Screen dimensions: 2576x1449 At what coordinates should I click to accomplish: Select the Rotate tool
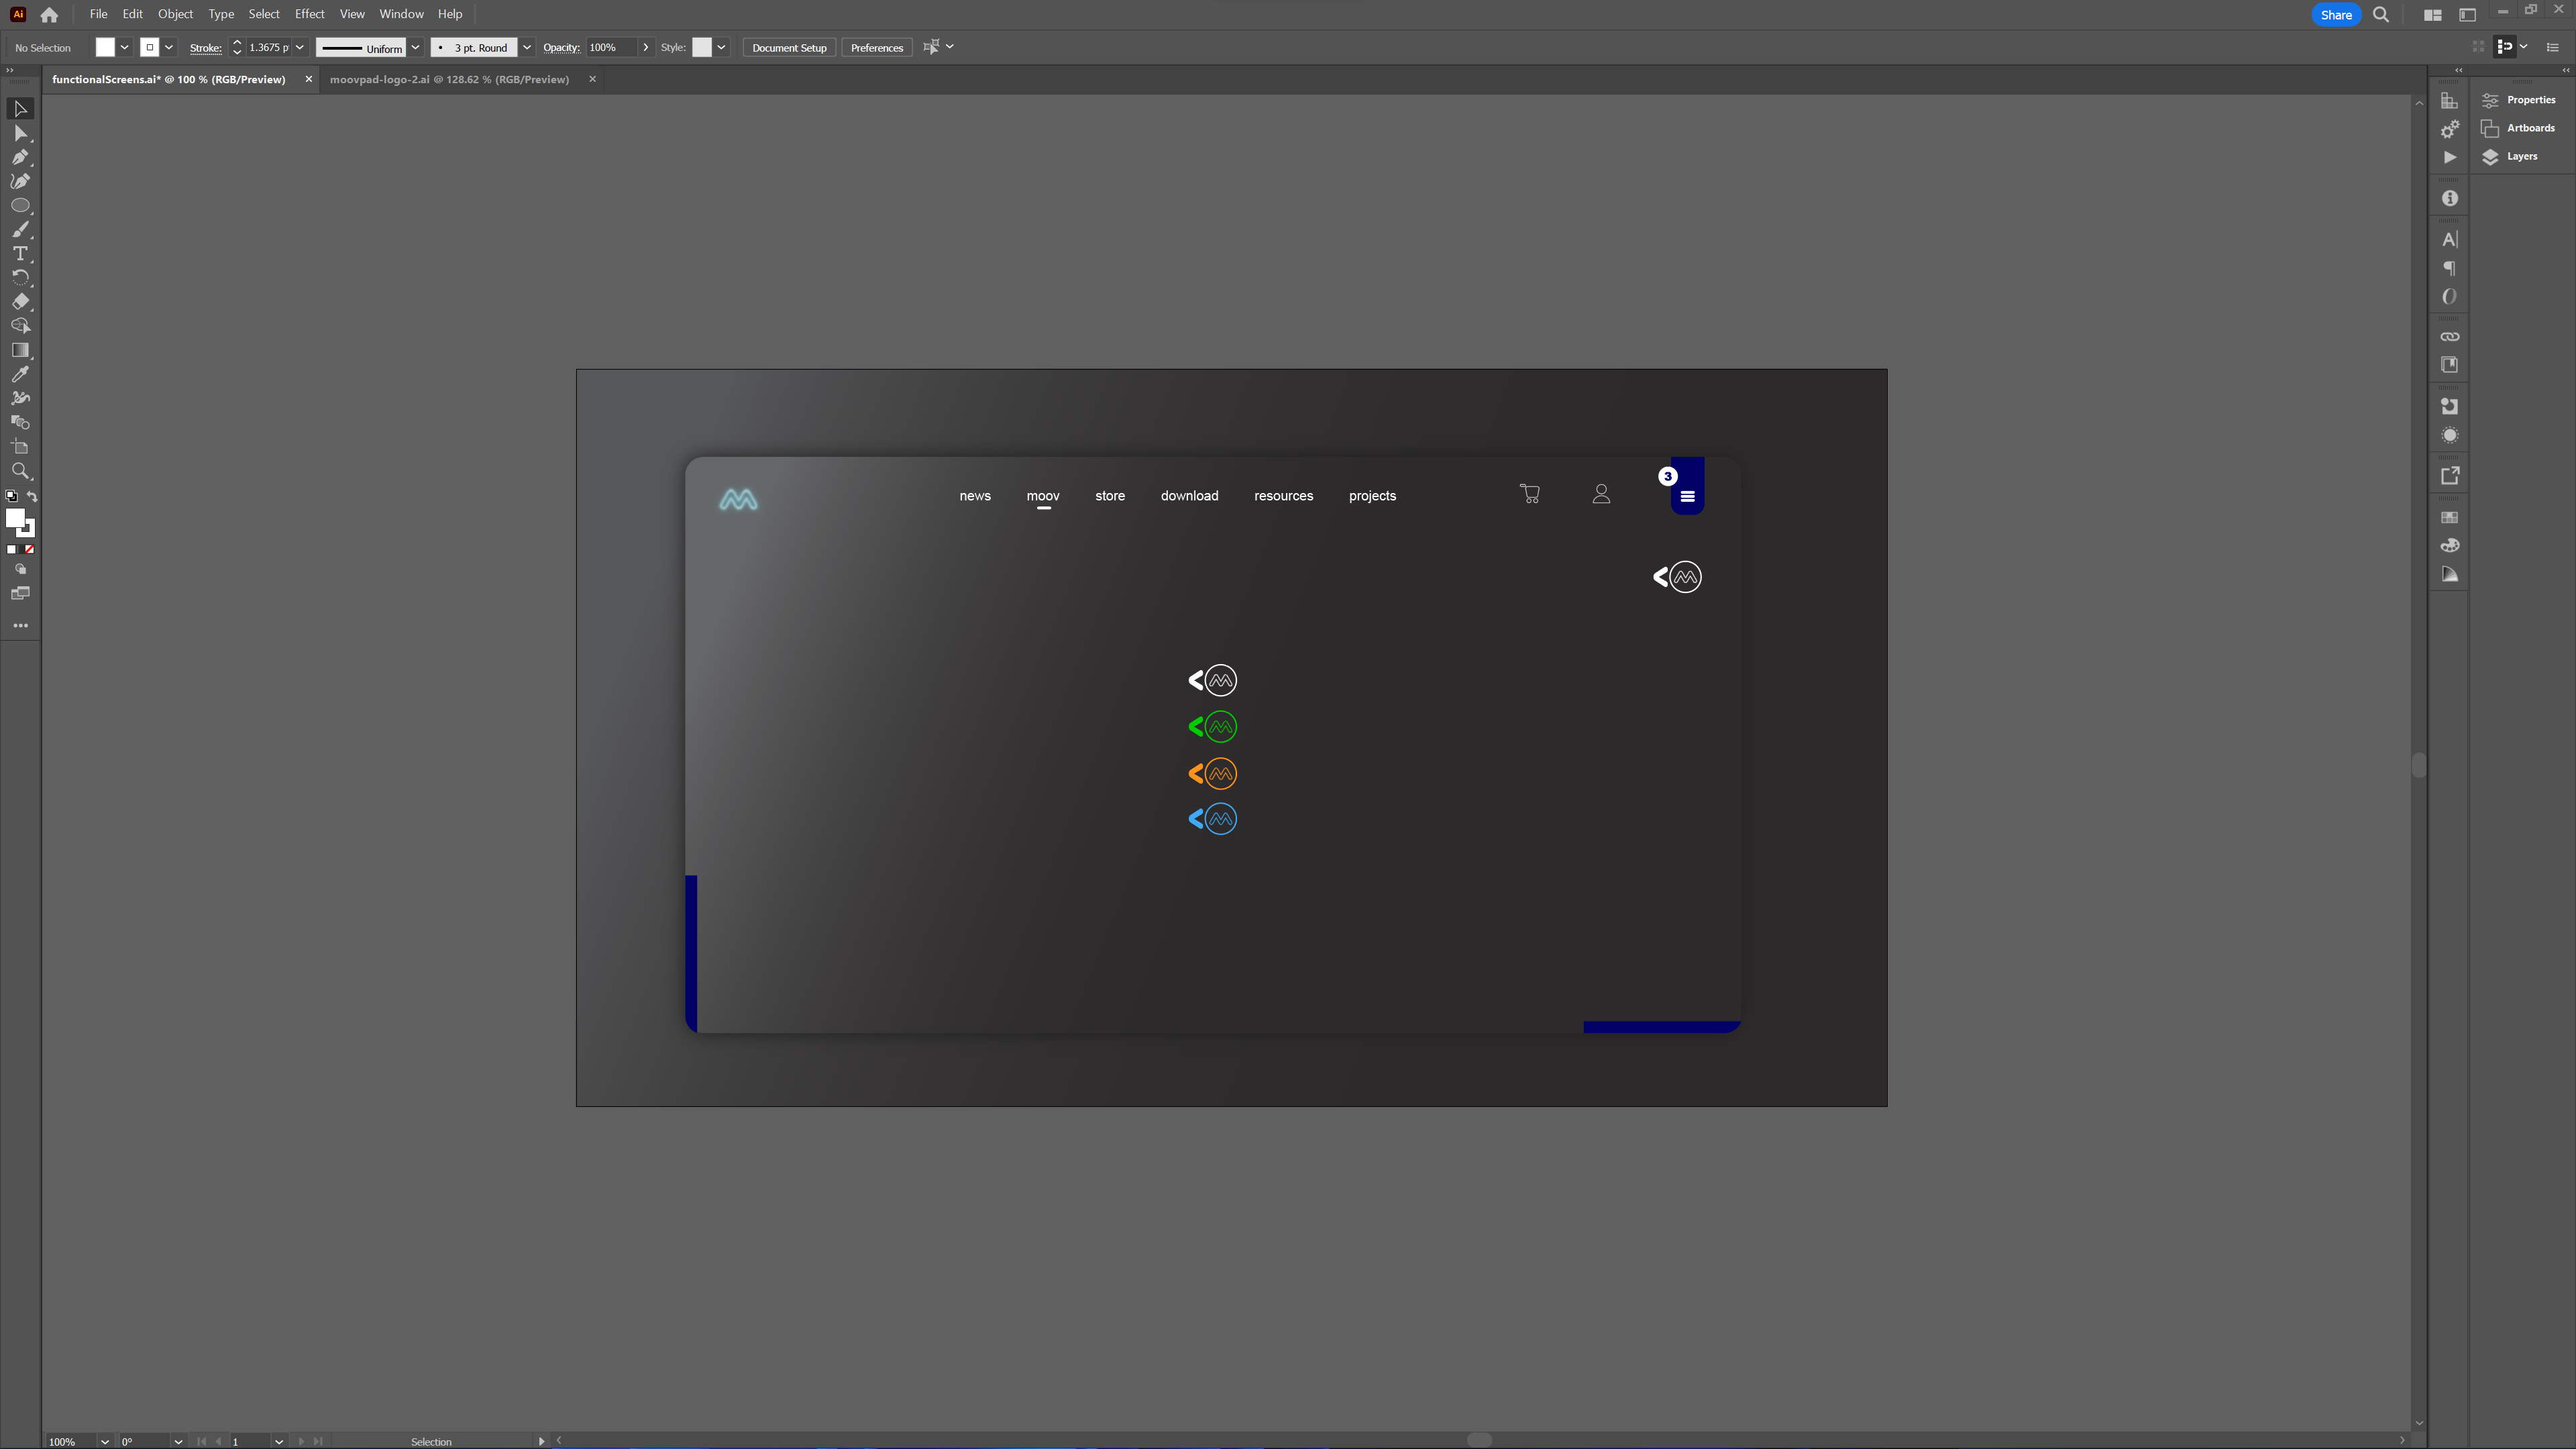tap(20, 278)
